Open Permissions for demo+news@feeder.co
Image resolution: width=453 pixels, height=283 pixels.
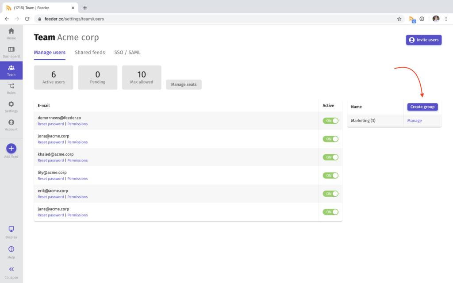[x=77, y=124]
